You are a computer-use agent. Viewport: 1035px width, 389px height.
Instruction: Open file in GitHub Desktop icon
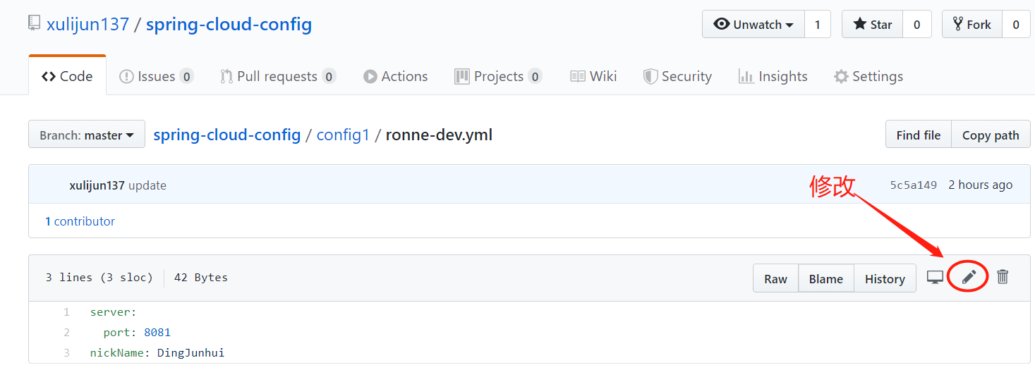tap(935, 278)
